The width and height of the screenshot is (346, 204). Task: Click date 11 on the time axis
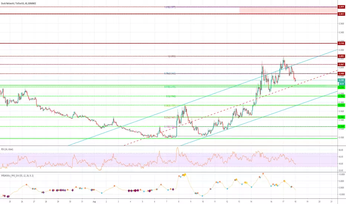tap(215, 201)
